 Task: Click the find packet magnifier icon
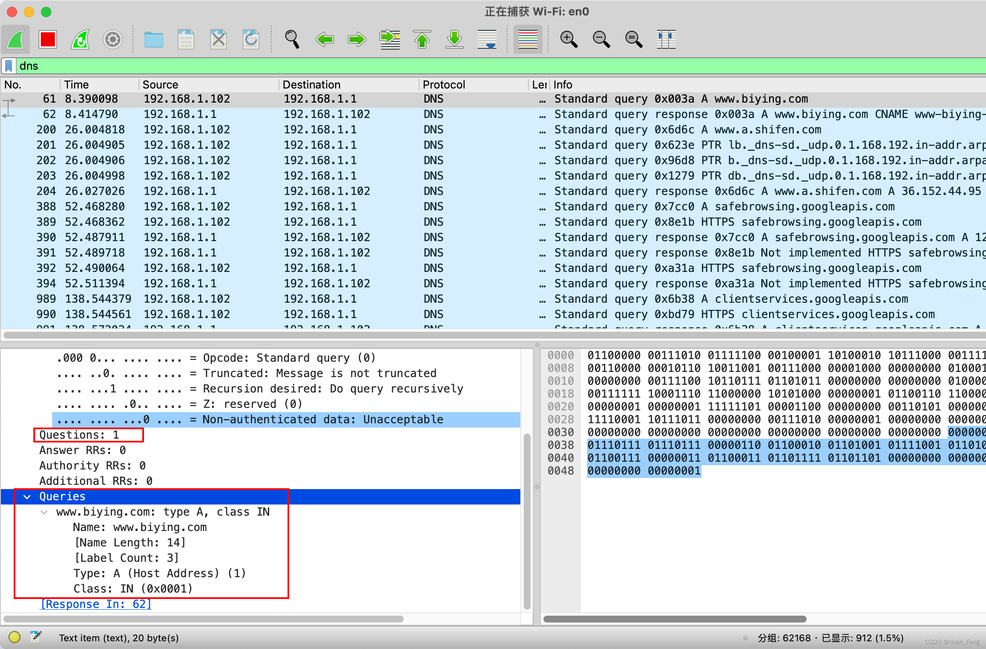click(292, 40)
